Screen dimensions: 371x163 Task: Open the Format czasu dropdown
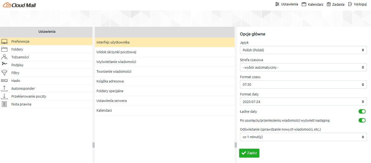303,84
